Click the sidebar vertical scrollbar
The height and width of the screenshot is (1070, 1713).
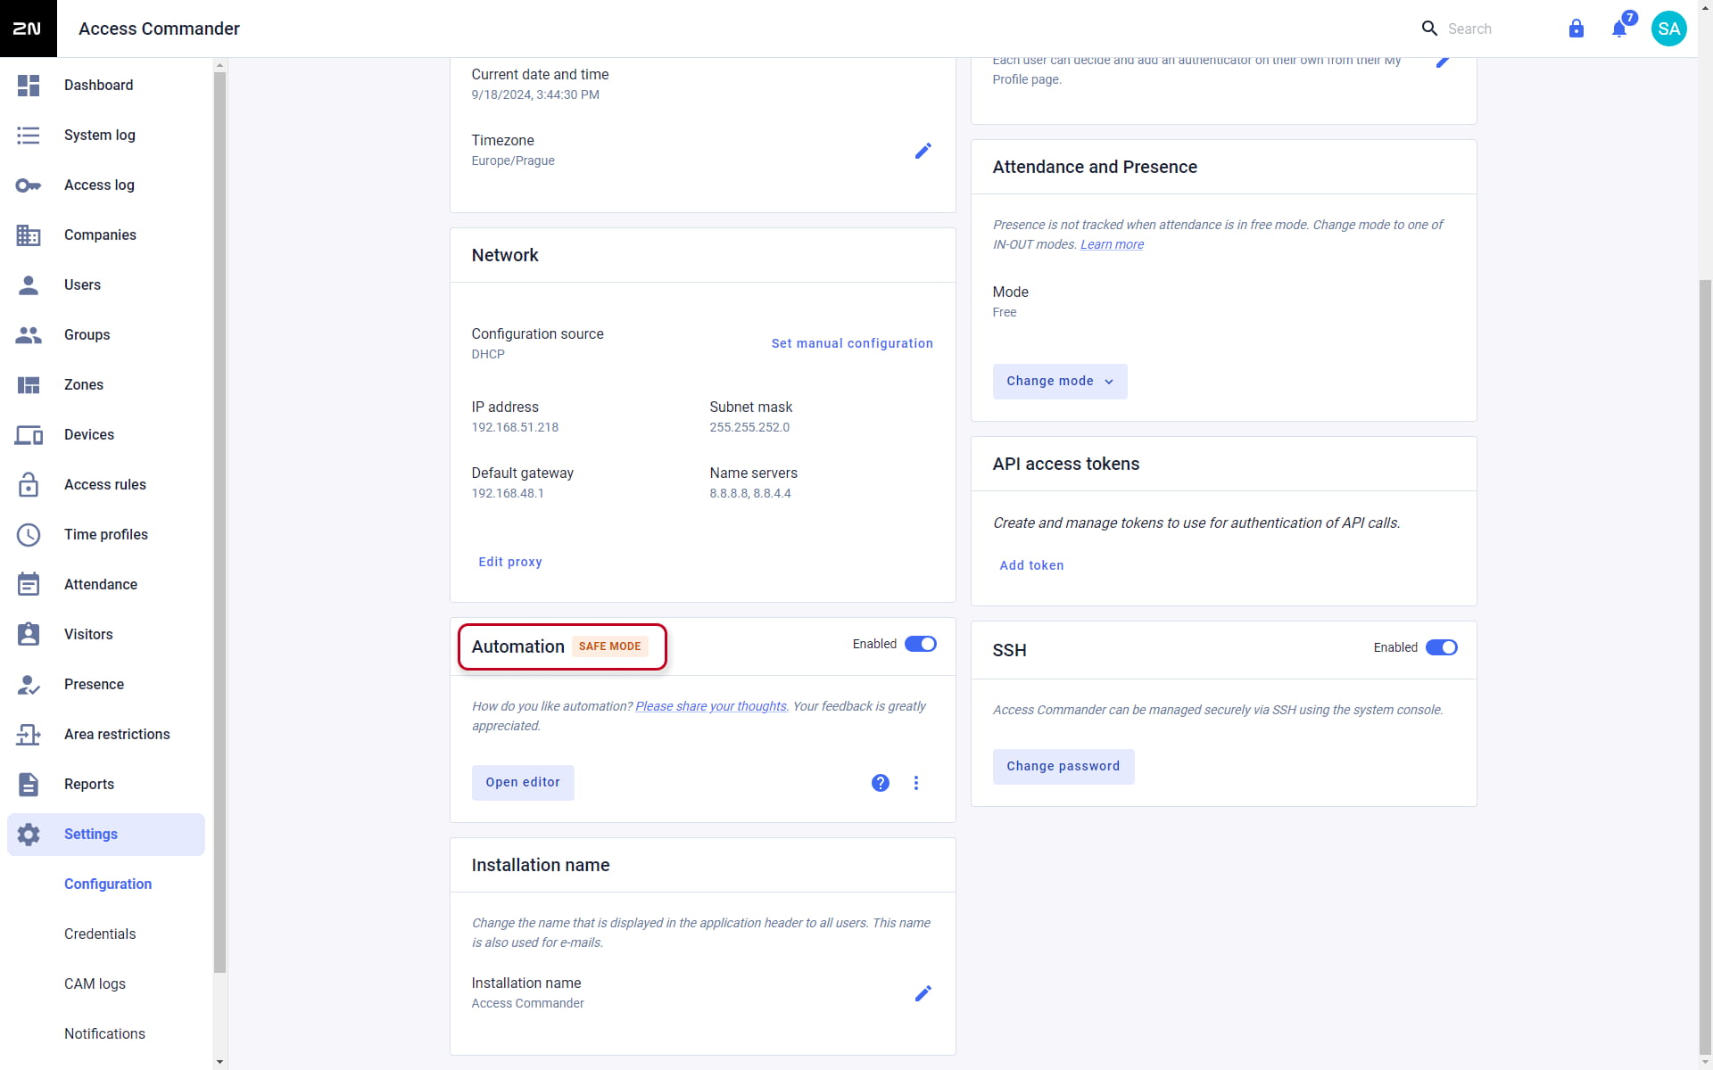click(220, 522)
